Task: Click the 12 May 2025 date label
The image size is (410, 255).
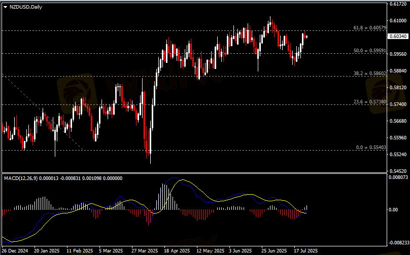Action: [x=211, y=251]
